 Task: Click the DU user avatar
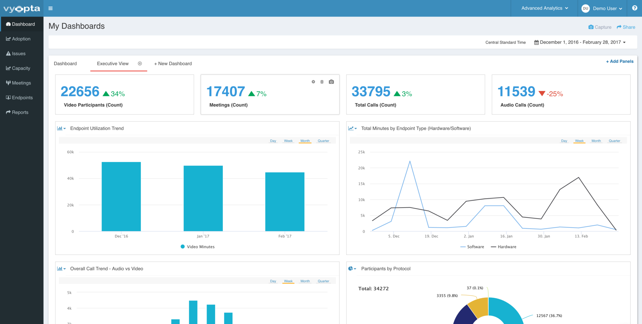click(x=585, y=8)
